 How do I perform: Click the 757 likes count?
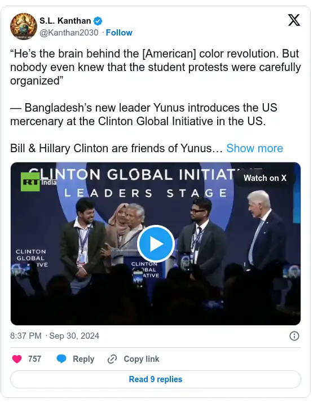35,359
